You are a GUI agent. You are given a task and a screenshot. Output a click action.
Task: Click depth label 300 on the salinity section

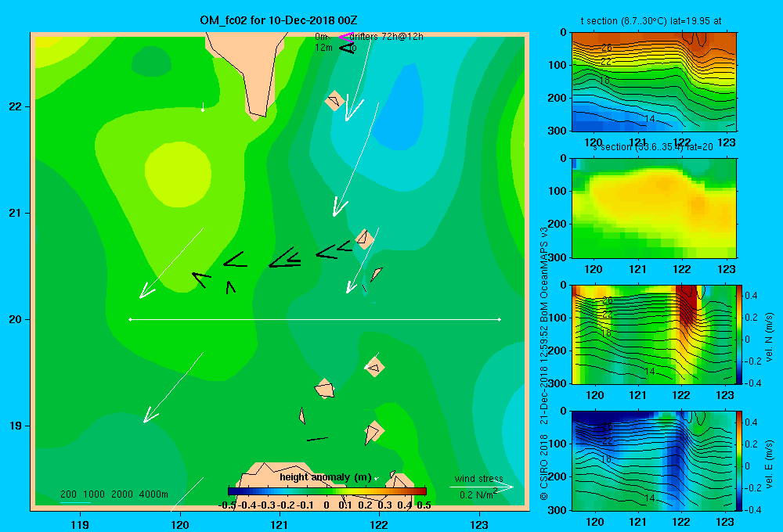(557, 257)
